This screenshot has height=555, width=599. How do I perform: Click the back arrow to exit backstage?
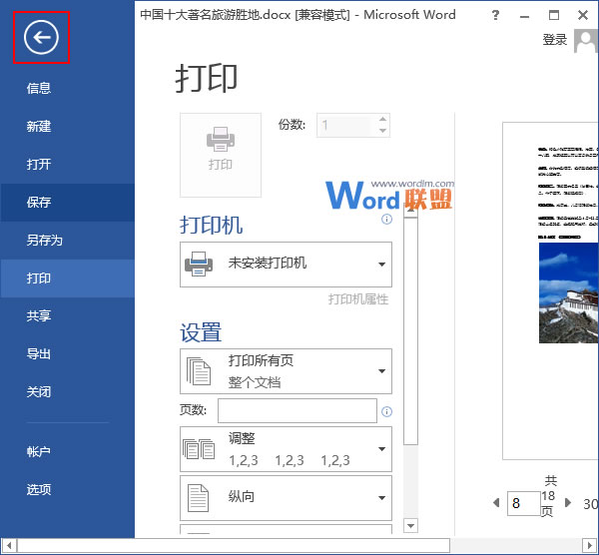(41, 38)
